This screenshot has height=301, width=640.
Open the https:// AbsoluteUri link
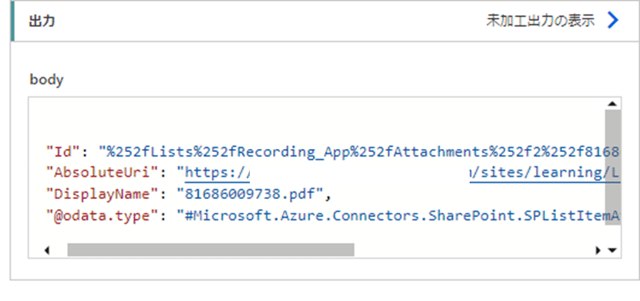tap(217, 173)
